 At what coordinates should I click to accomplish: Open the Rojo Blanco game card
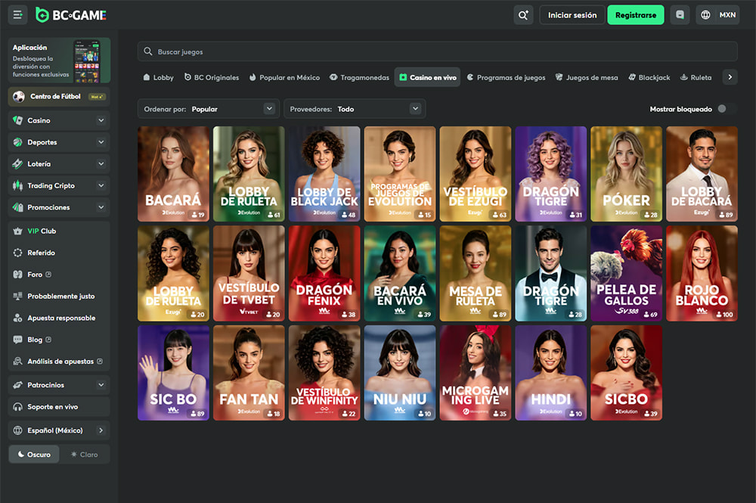coord(702,274)
